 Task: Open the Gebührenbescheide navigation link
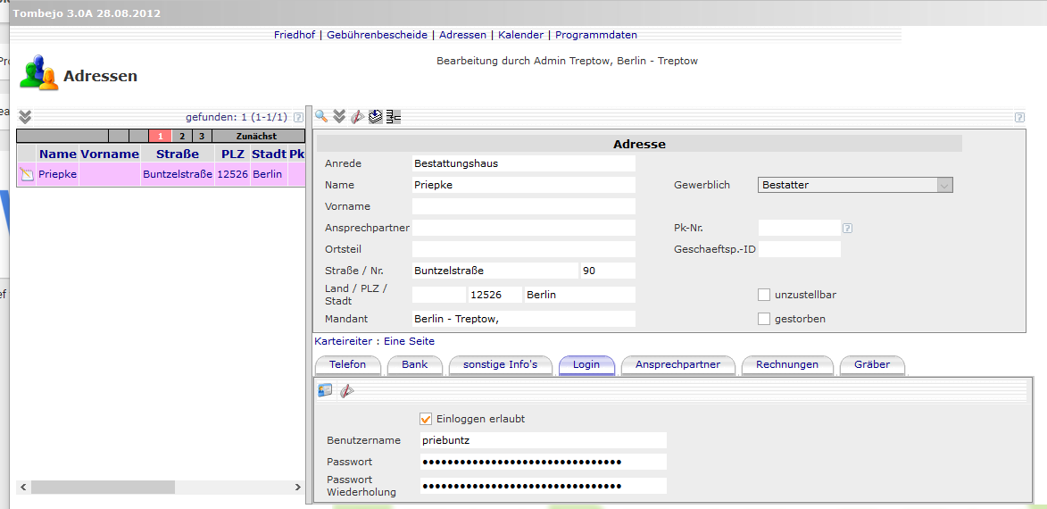380,35
